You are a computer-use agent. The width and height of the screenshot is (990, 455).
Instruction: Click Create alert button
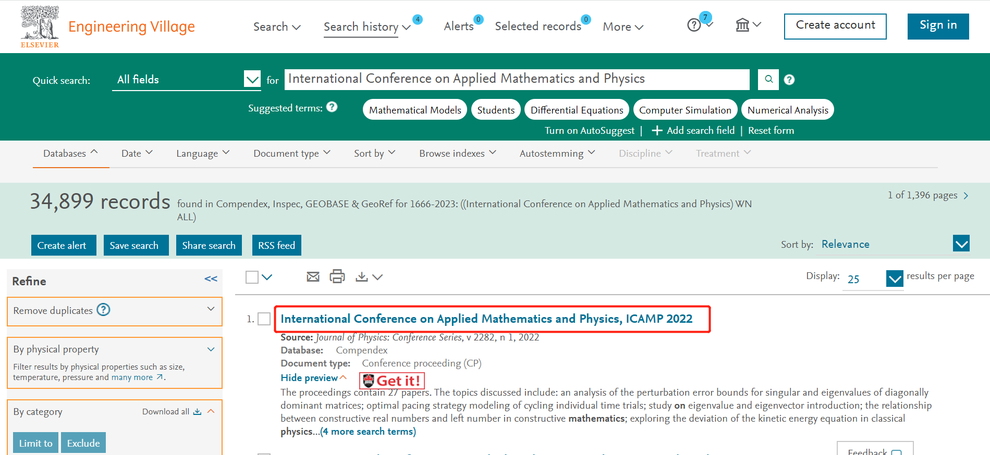click(x=64, y=245)
